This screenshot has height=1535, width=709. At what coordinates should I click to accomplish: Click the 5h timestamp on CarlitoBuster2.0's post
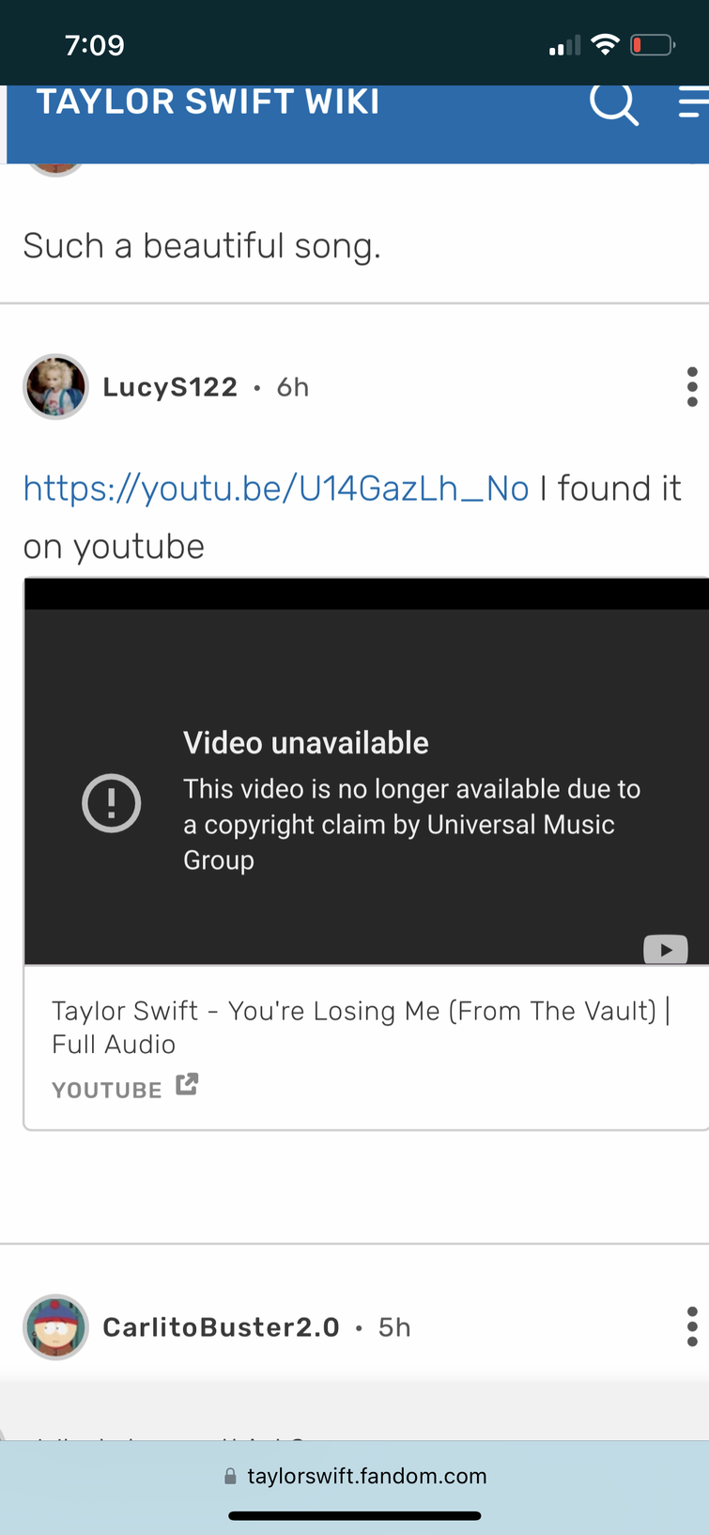394,1326
